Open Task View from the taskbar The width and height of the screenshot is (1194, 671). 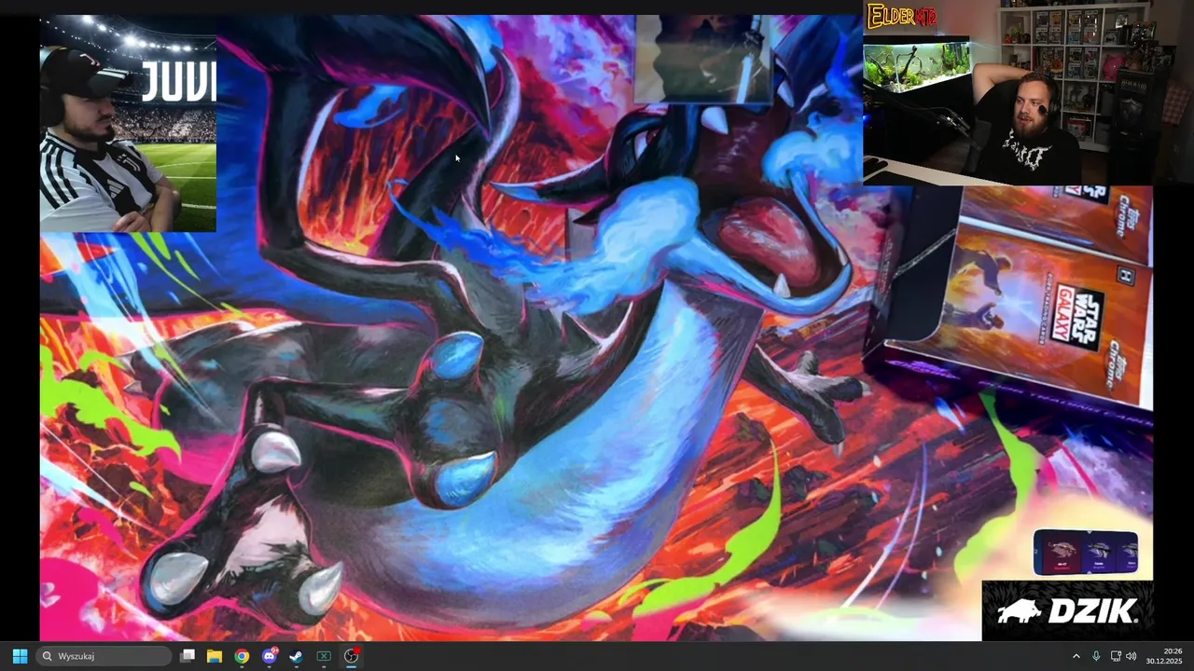pos(187,656)
